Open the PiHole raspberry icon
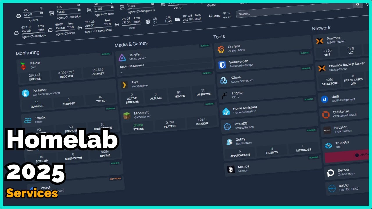Image resolution: width=372 pixels, height=209 pixels. [23, 66]
